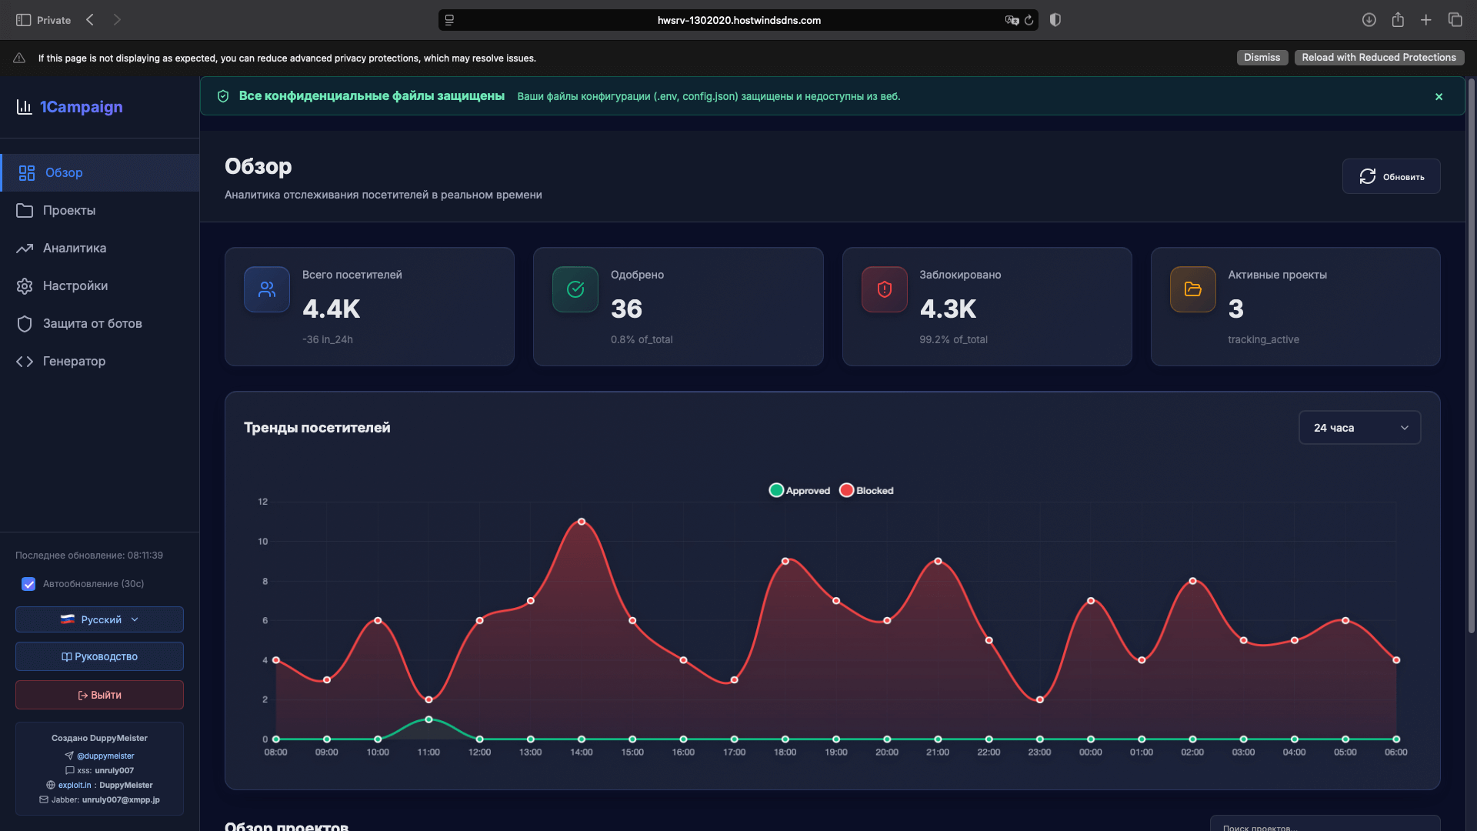The width and height of the screenshot is (1477, 831).
Task: Go to the Генератор sidebar section
Action: pyautogui.click(x=74, y=362)
